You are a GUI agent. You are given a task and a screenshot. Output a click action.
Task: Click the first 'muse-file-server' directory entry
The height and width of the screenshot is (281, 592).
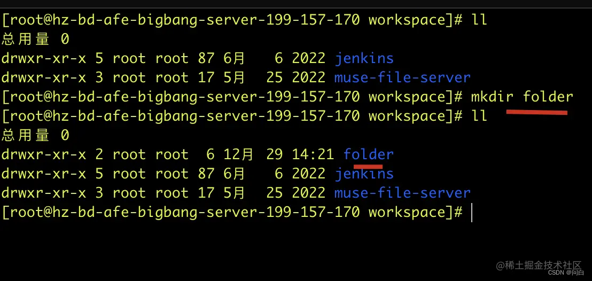pos(402,77)
